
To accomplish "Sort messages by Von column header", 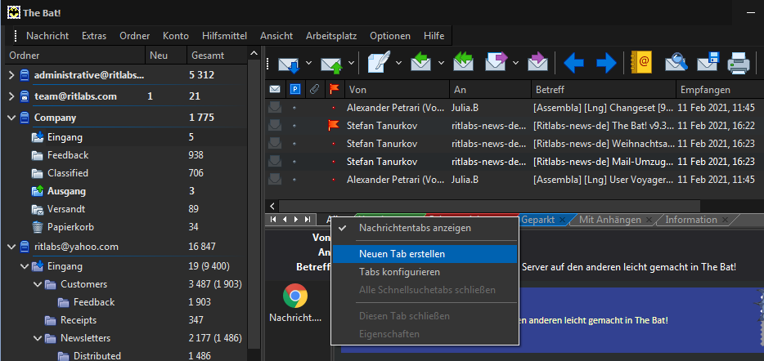I will coord(397,90).
